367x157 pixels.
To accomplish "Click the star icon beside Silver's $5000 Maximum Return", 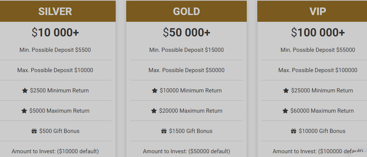I will 24,111.
